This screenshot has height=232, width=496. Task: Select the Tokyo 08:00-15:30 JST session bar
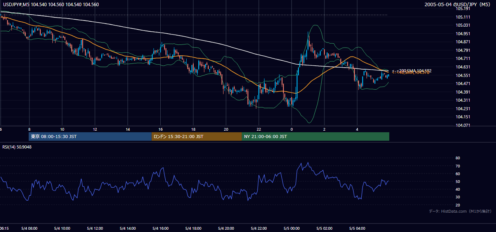[x=90, y=136]
